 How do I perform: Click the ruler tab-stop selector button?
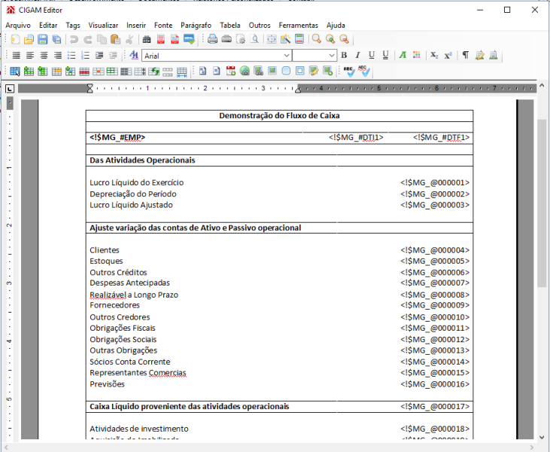10,89
